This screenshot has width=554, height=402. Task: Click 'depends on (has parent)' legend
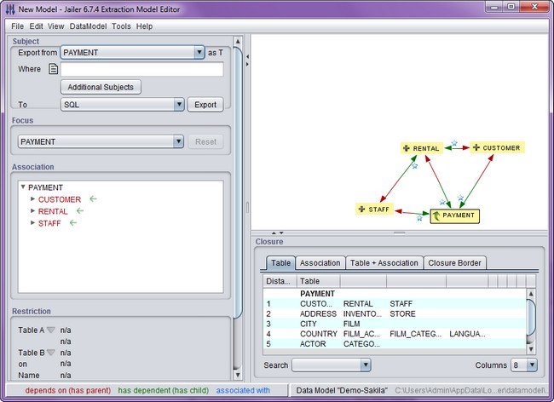coord(68,390)
